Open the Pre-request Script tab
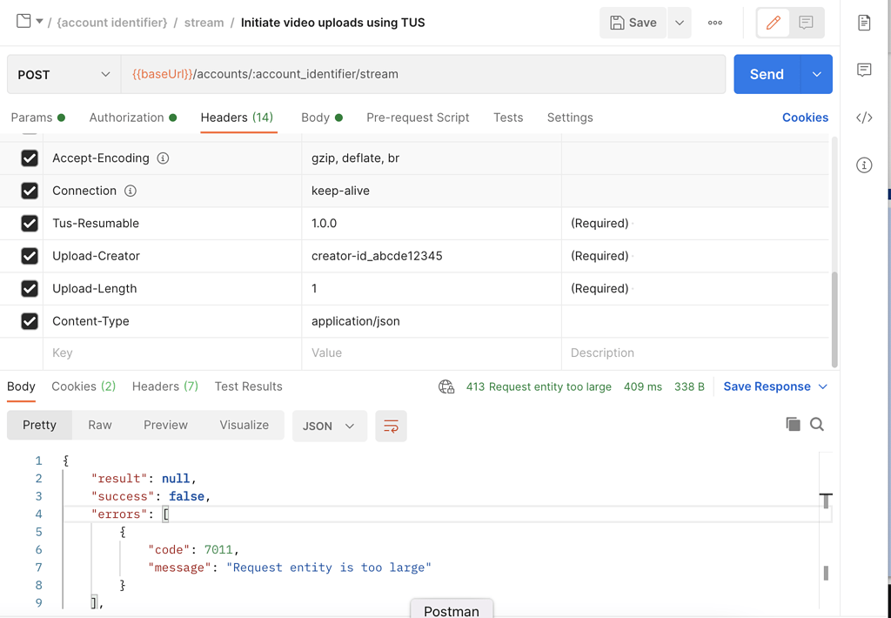This screenshot has width=891, height=618. coord(418,118)
